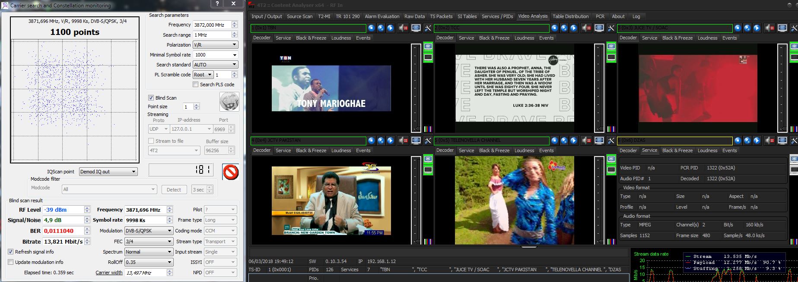The width and height of the screenshot is (798, 282).
Task: Open the monitor display icon for TELENOVELLA CHANNEL
Action: pyautogui.click(x=599, y=141)
